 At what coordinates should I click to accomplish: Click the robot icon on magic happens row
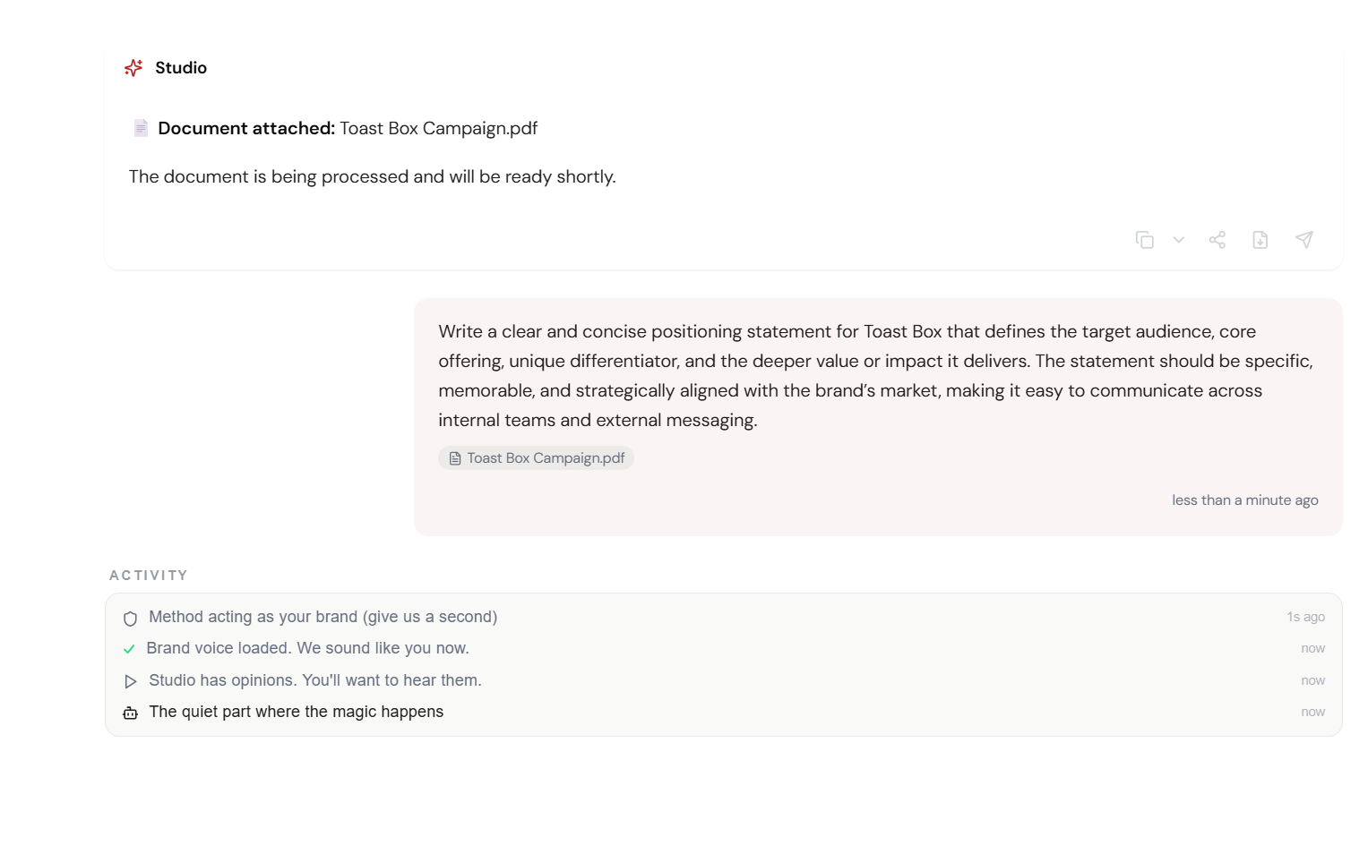click(x=130, y=712)
